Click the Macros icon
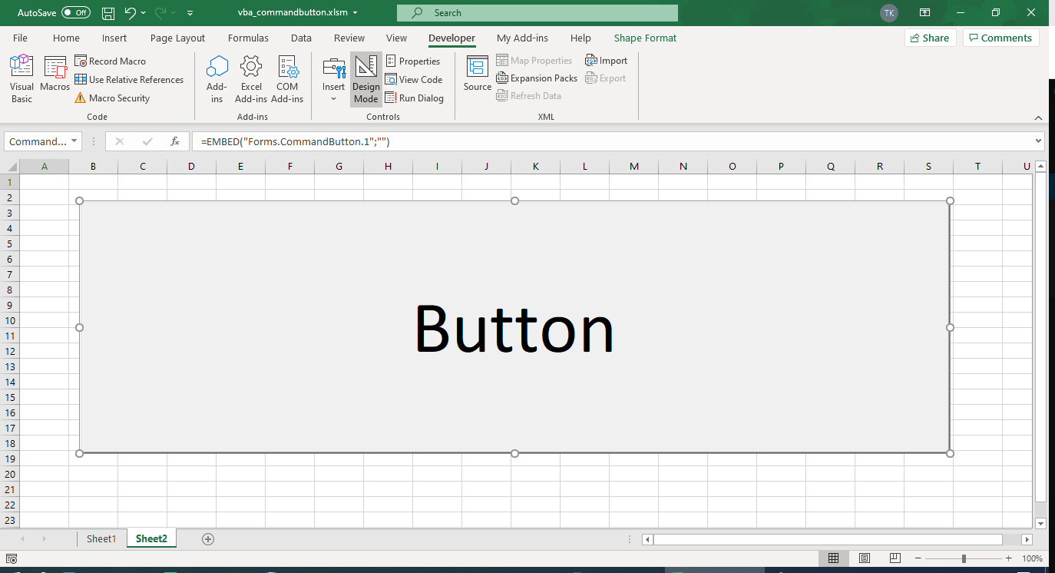Viewport: 1055px width, 573px height. (55, 77)
